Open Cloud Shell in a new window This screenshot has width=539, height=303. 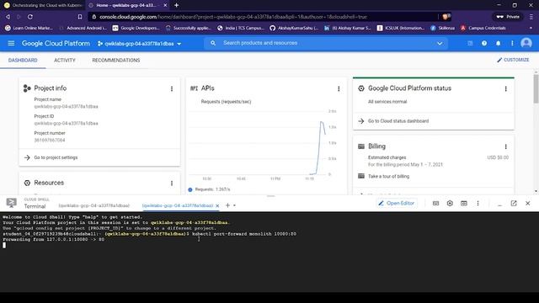(x=514, y=204)
